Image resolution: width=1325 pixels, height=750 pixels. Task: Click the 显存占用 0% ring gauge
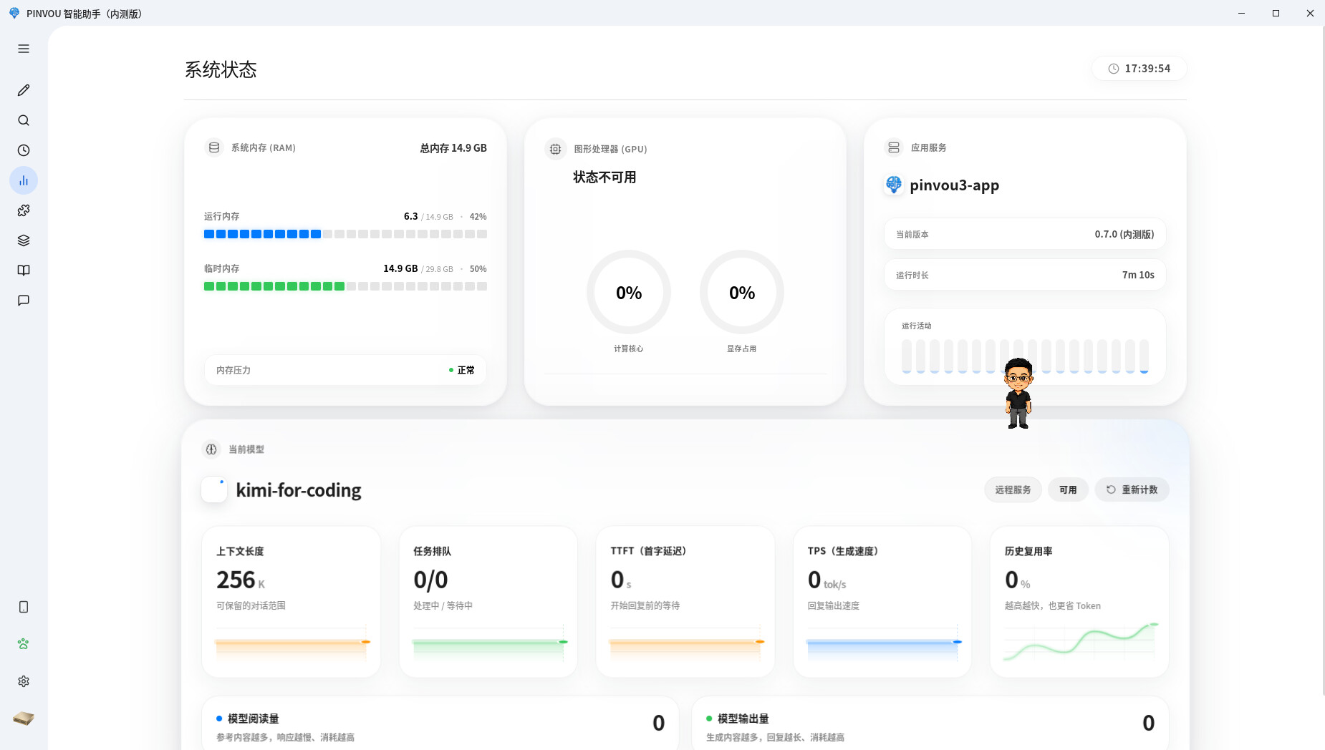coord(742,292)
